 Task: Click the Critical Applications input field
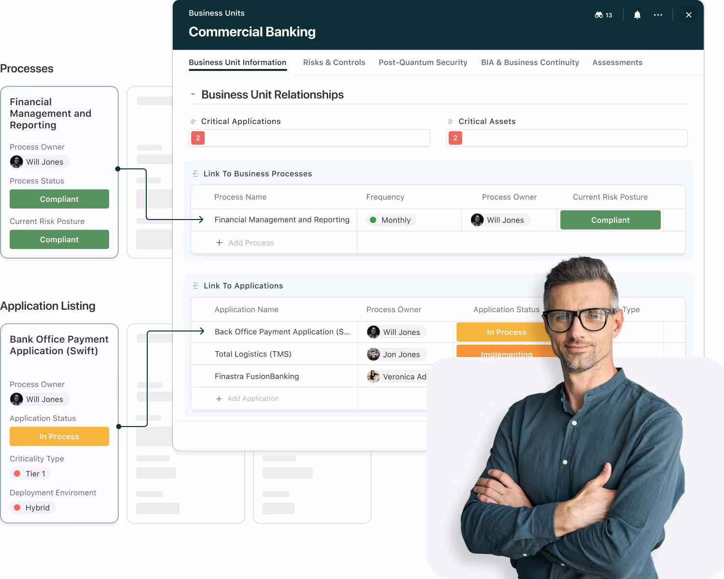tap(309, 138)
